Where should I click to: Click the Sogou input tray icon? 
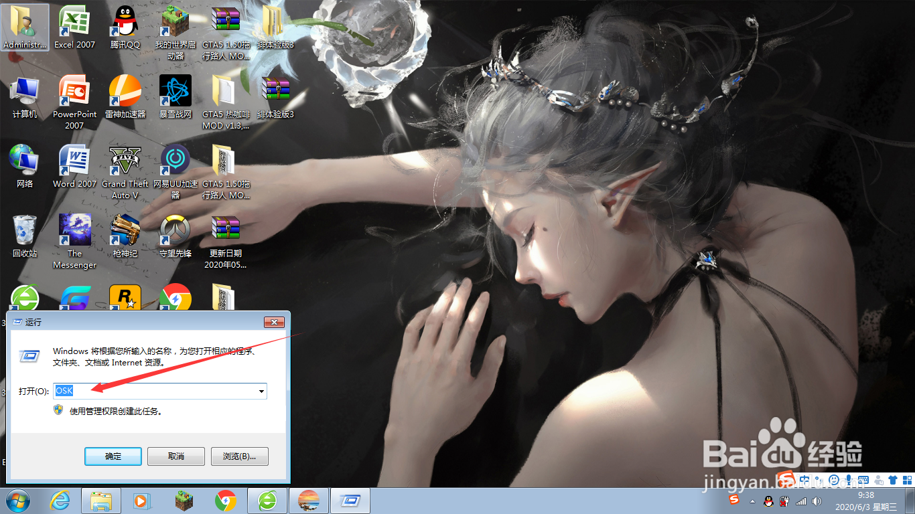[735, 501]
